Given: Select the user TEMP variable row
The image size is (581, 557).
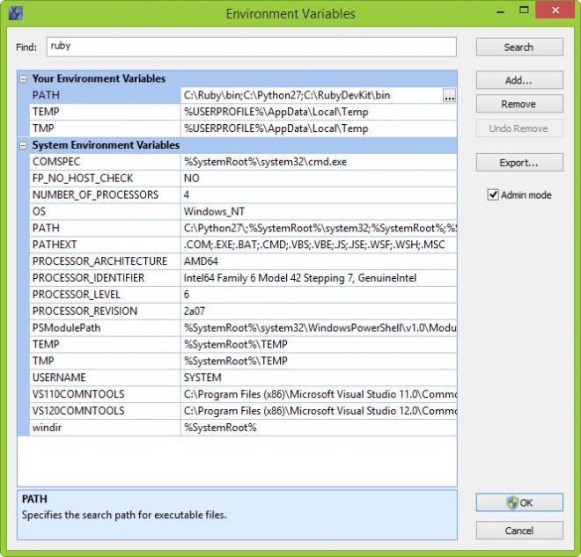Looking at the screenshot, I should (x=243, y=112).
